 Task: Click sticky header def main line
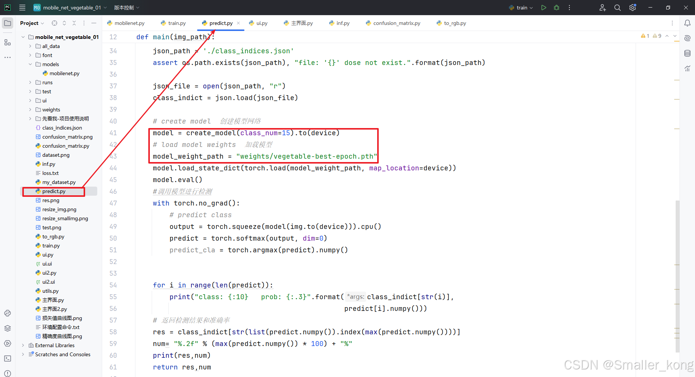coord(176,37)
